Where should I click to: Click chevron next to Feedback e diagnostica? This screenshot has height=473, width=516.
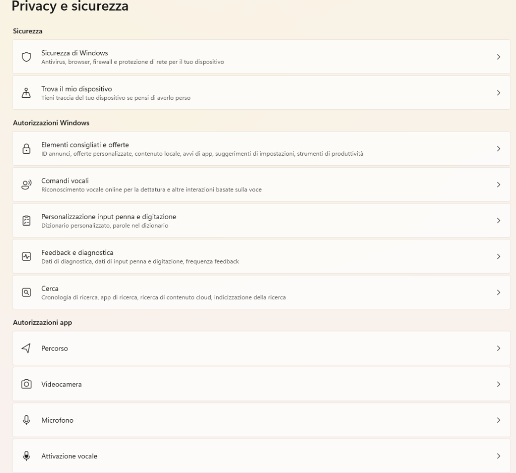[498, 256]
